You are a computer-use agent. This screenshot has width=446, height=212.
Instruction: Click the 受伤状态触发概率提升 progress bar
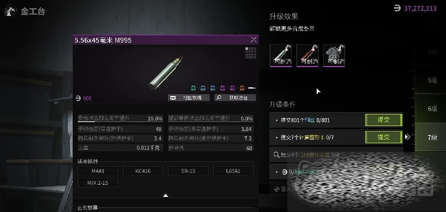tap(120, 122)
